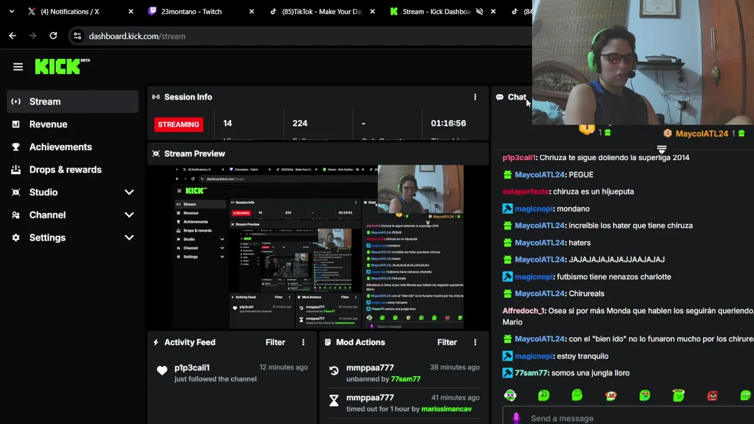Open Session Info three-dot options menu
This screenshot has height=424, width=754.
coord(475,97)
